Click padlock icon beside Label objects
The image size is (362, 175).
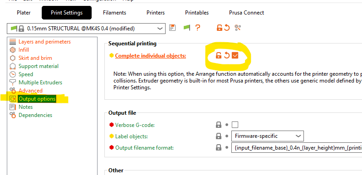tap(218, 136)
